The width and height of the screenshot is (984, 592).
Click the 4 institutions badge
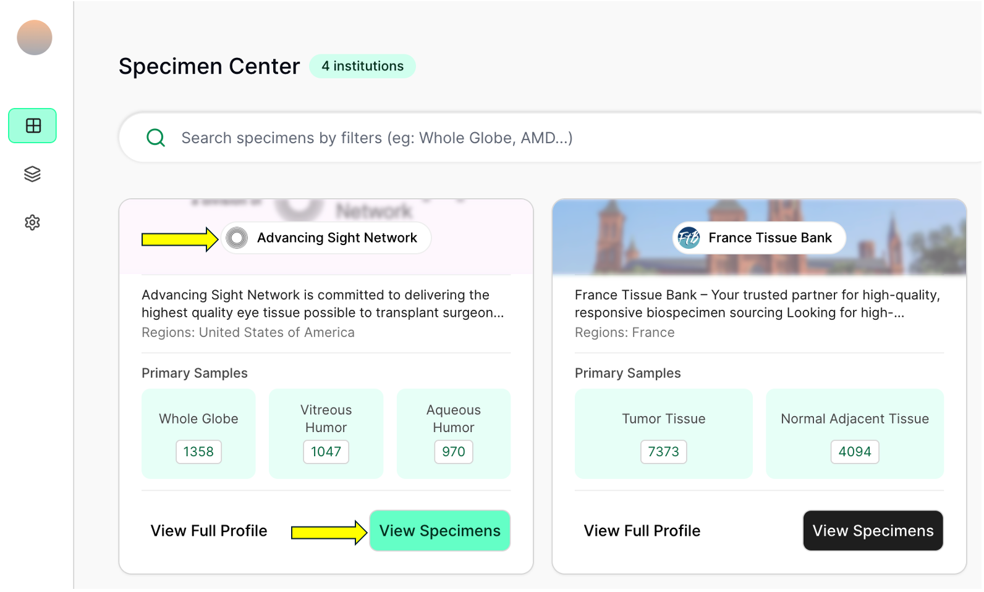[362, 66]
